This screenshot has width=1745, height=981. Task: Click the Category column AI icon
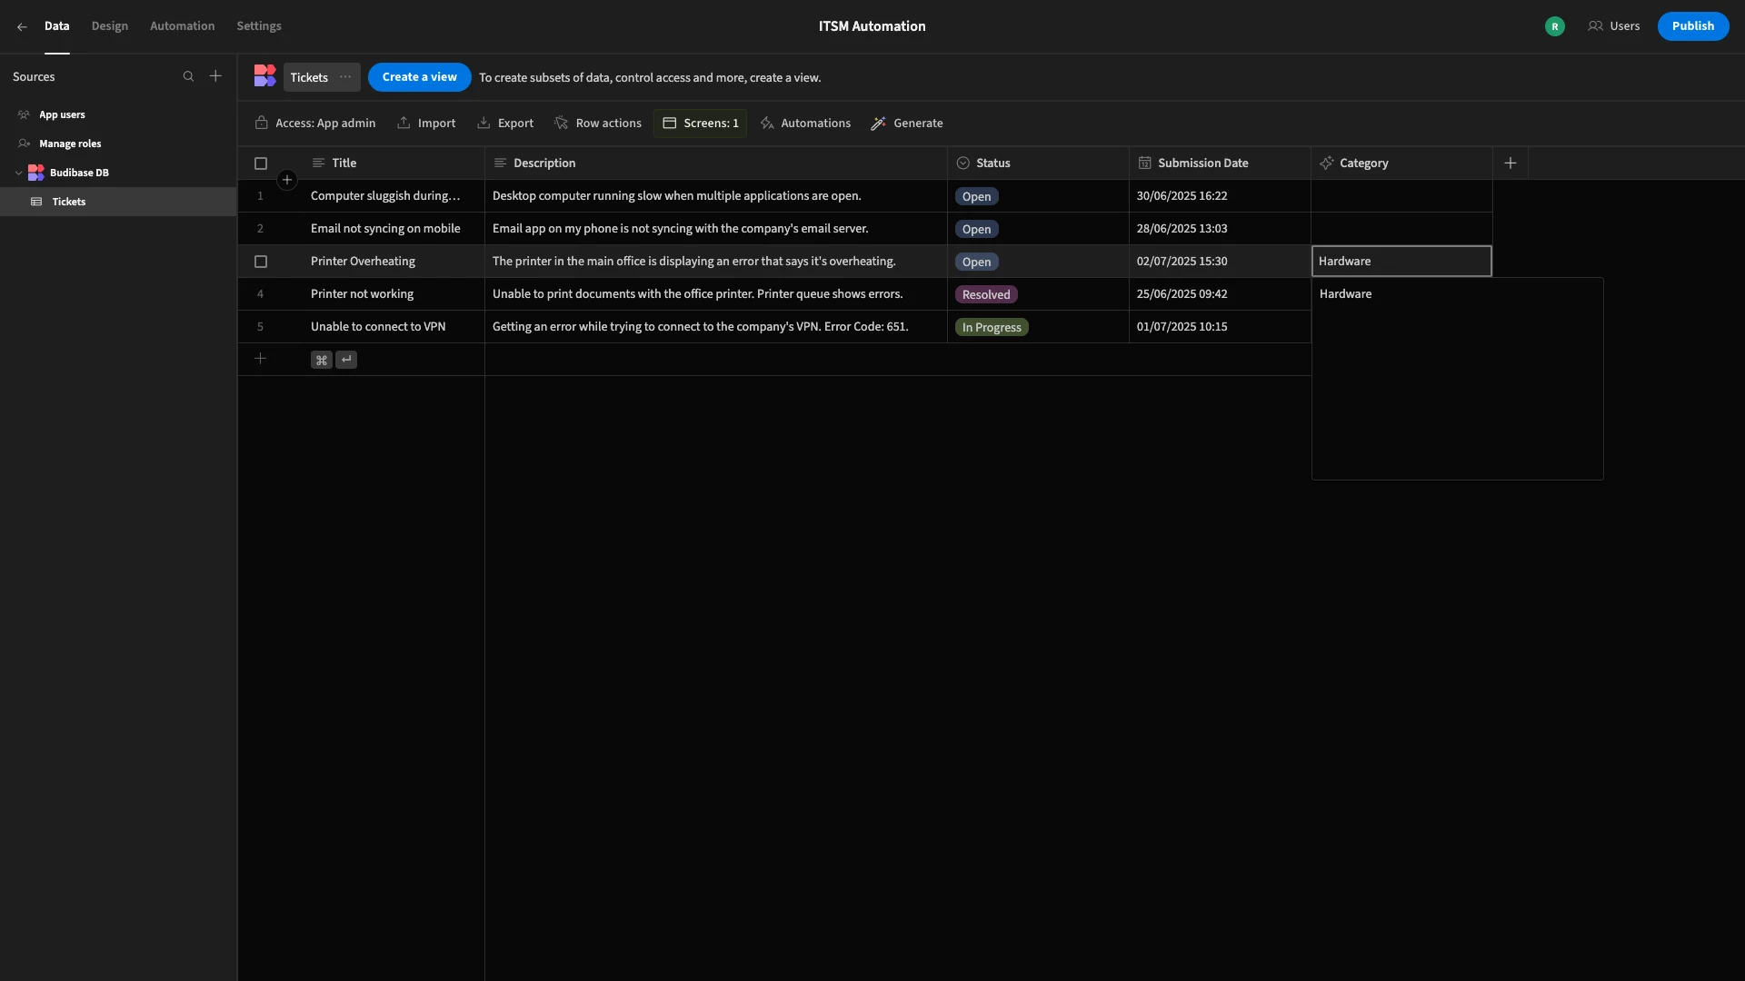click(x=1327, y=163)
